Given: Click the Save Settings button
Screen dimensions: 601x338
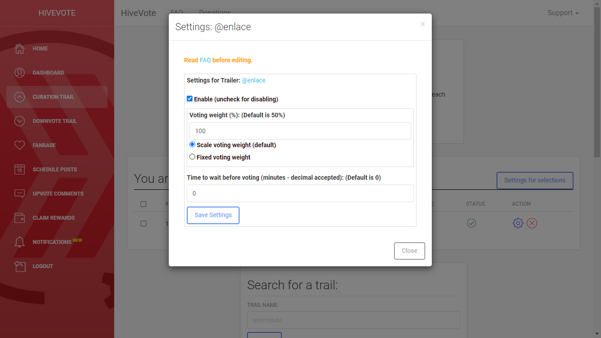Looking at the screenshot, I should click(x=213, y=215).
